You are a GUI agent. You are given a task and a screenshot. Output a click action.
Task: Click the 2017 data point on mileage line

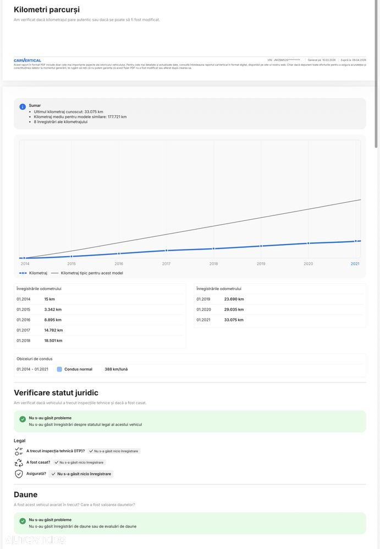(x=166, y=251)
